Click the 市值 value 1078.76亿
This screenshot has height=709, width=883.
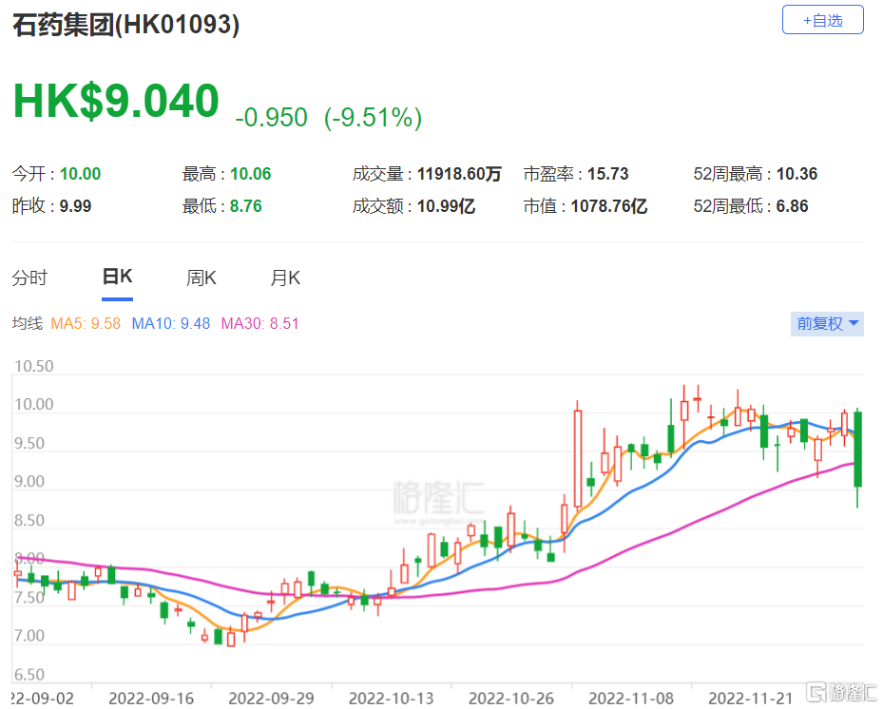609,206
